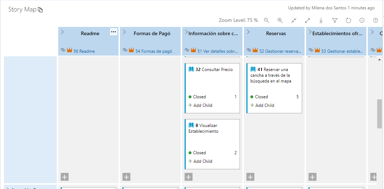Open the 52 Gestionar reserva link
The height and width of the screenshot is (189, 384).
(281, 51)
